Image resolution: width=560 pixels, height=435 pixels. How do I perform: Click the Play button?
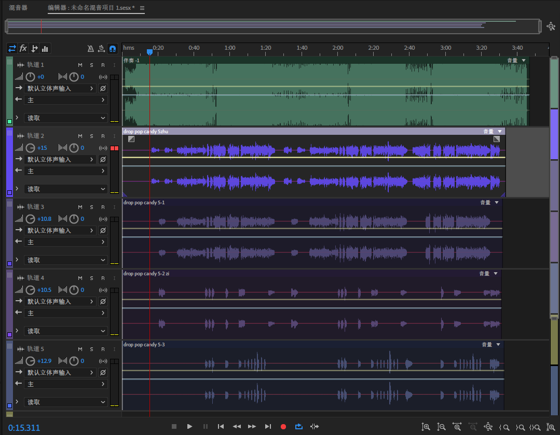[x=190, y=427]
